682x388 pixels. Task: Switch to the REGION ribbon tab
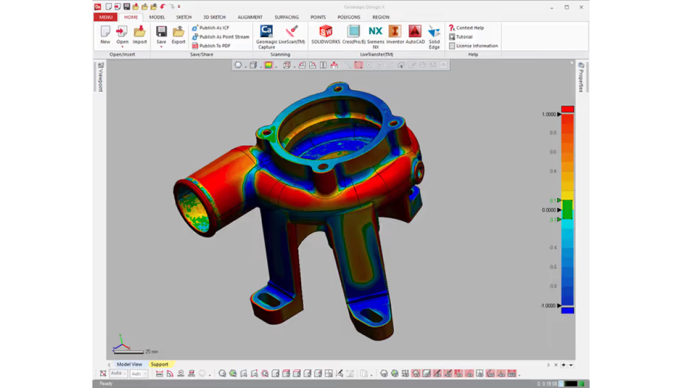[381, 17]
